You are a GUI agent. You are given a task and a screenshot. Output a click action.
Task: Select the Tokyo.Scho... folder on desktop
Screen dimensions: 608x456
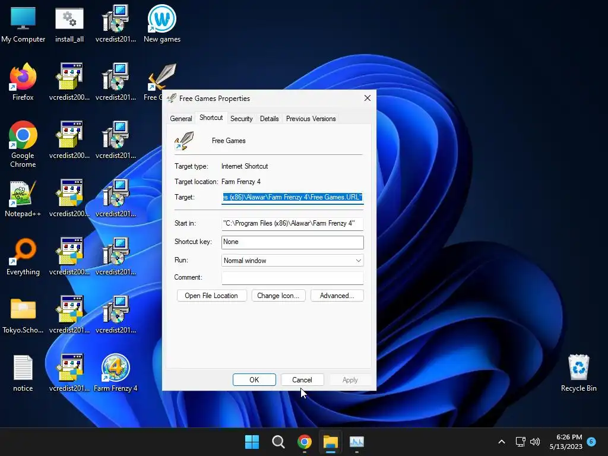[23, 315]
